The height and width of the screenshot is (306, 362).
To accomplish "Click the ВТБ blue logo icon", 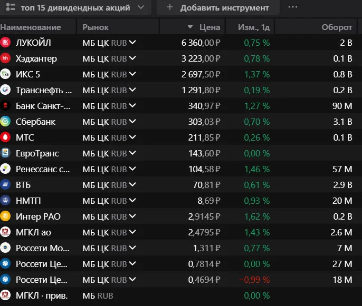I will pos(5,185).
